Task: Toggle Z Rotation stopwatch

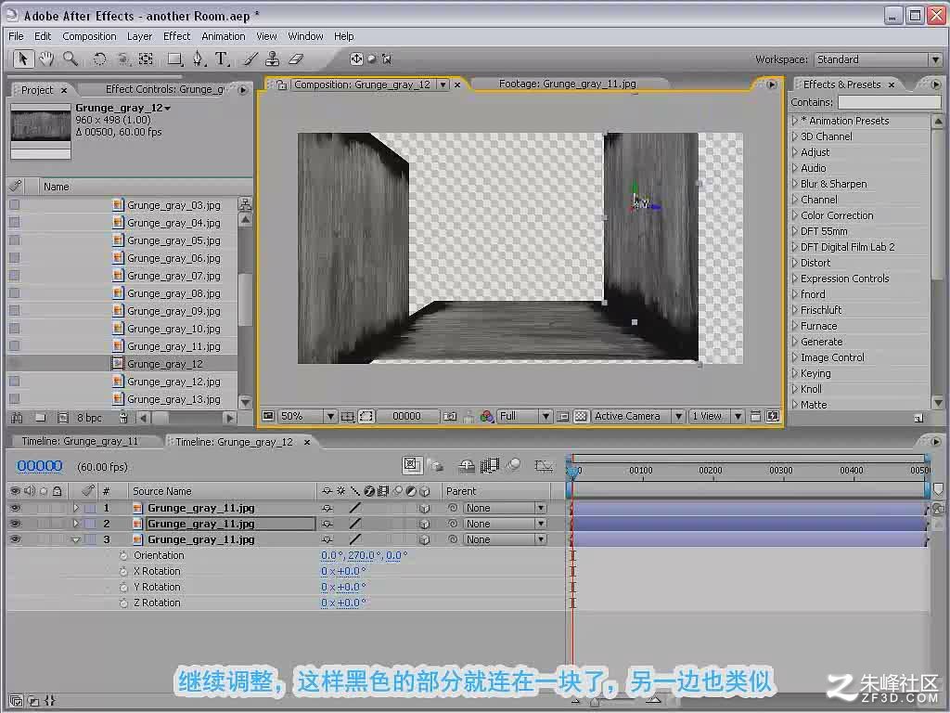Action: [123, 603]
